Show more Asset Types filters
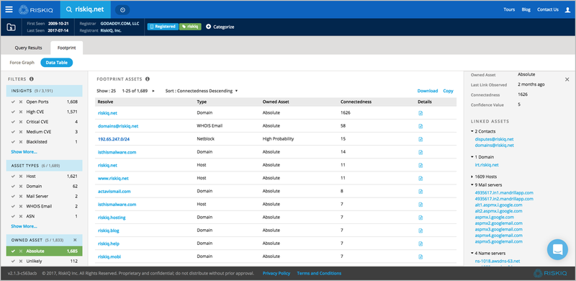Screen dimensions: 576x281 tap(24, 226)
